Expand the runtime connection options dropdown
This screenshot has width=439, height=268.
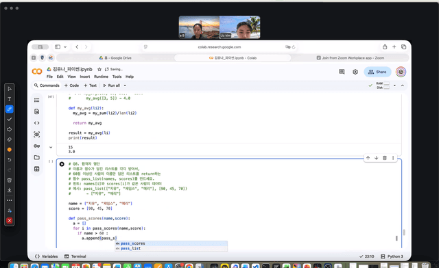pyautogui.click(x=394, y=85)
